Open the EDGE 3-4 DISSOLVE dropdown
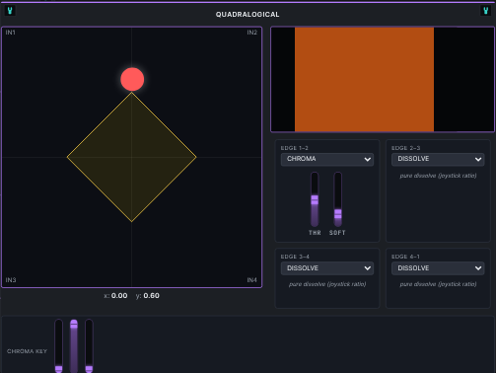Viewport: 496px width, 373px height. pyautogui.click(x=327, y=268)
